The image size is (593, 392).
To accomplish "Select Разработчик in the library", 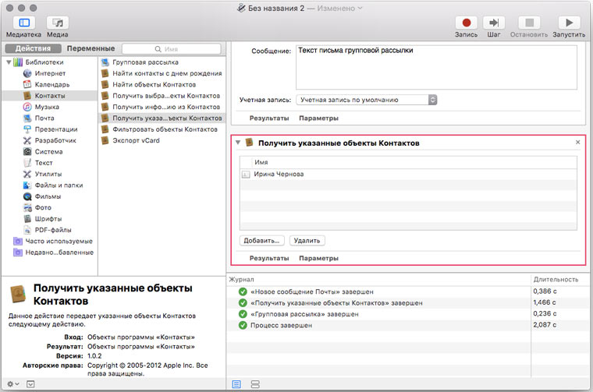I will (x=55, y=140).
